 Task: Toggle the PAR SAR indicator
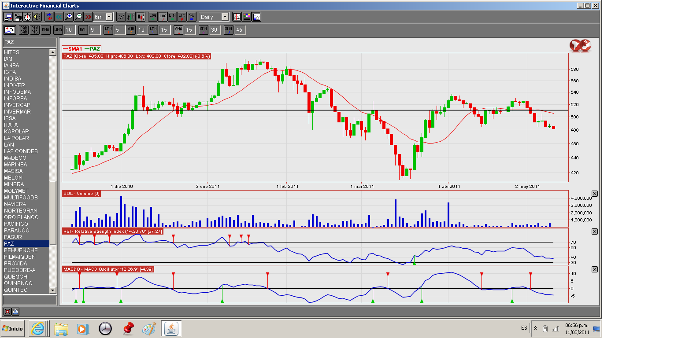(24, 30)
